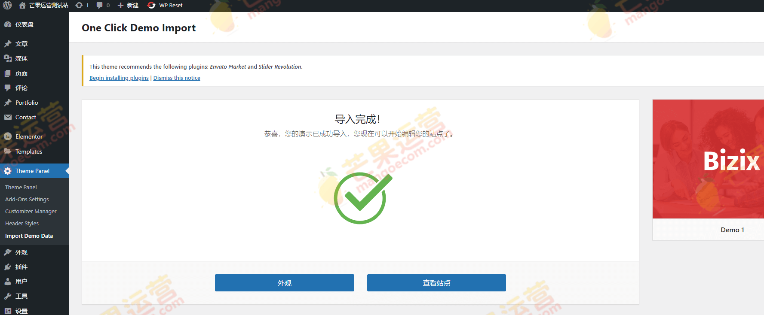Click the blue 外观 button
The height and width of the screenshot is (315, 764).
[285, 283]
